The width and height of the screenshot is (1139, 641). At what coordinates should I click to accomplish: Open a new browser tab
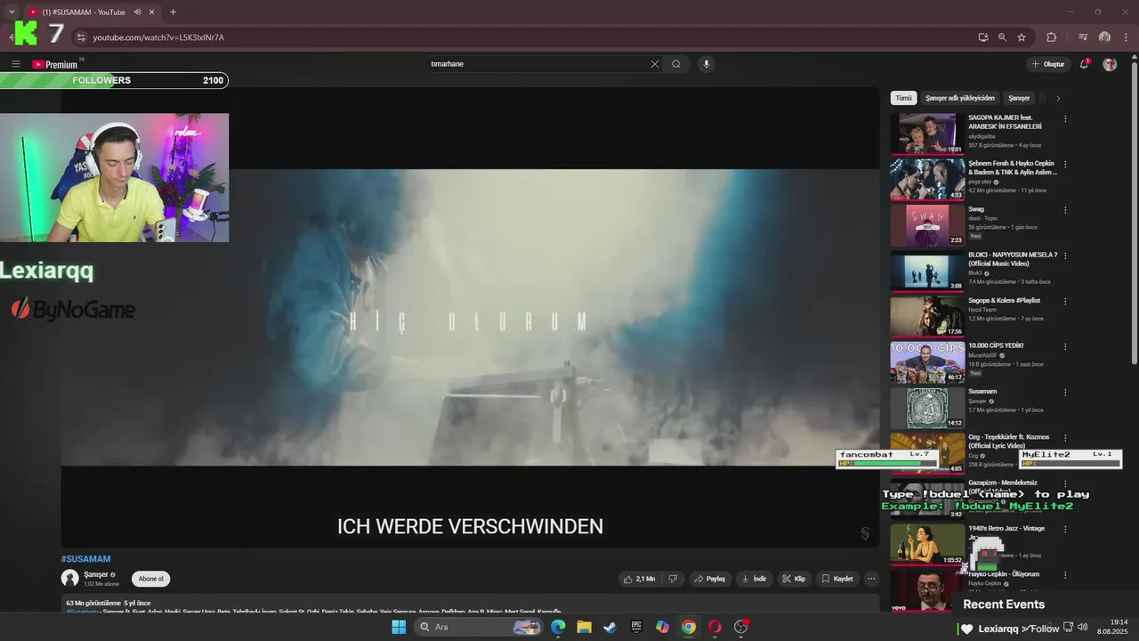(173, 12)
